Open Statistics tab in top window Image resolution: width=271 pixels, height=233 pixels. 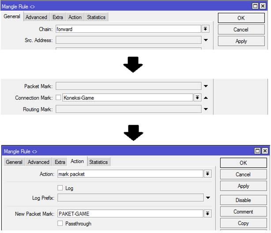coord(96,17)
